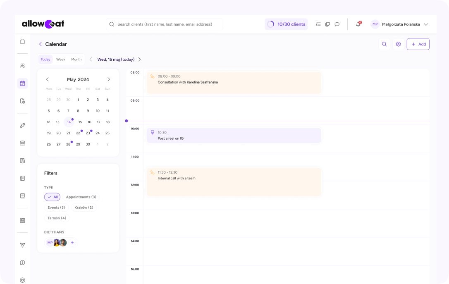Open the chat bubble icon in header
Screen dimensions: 449x284
pos(337,24)
